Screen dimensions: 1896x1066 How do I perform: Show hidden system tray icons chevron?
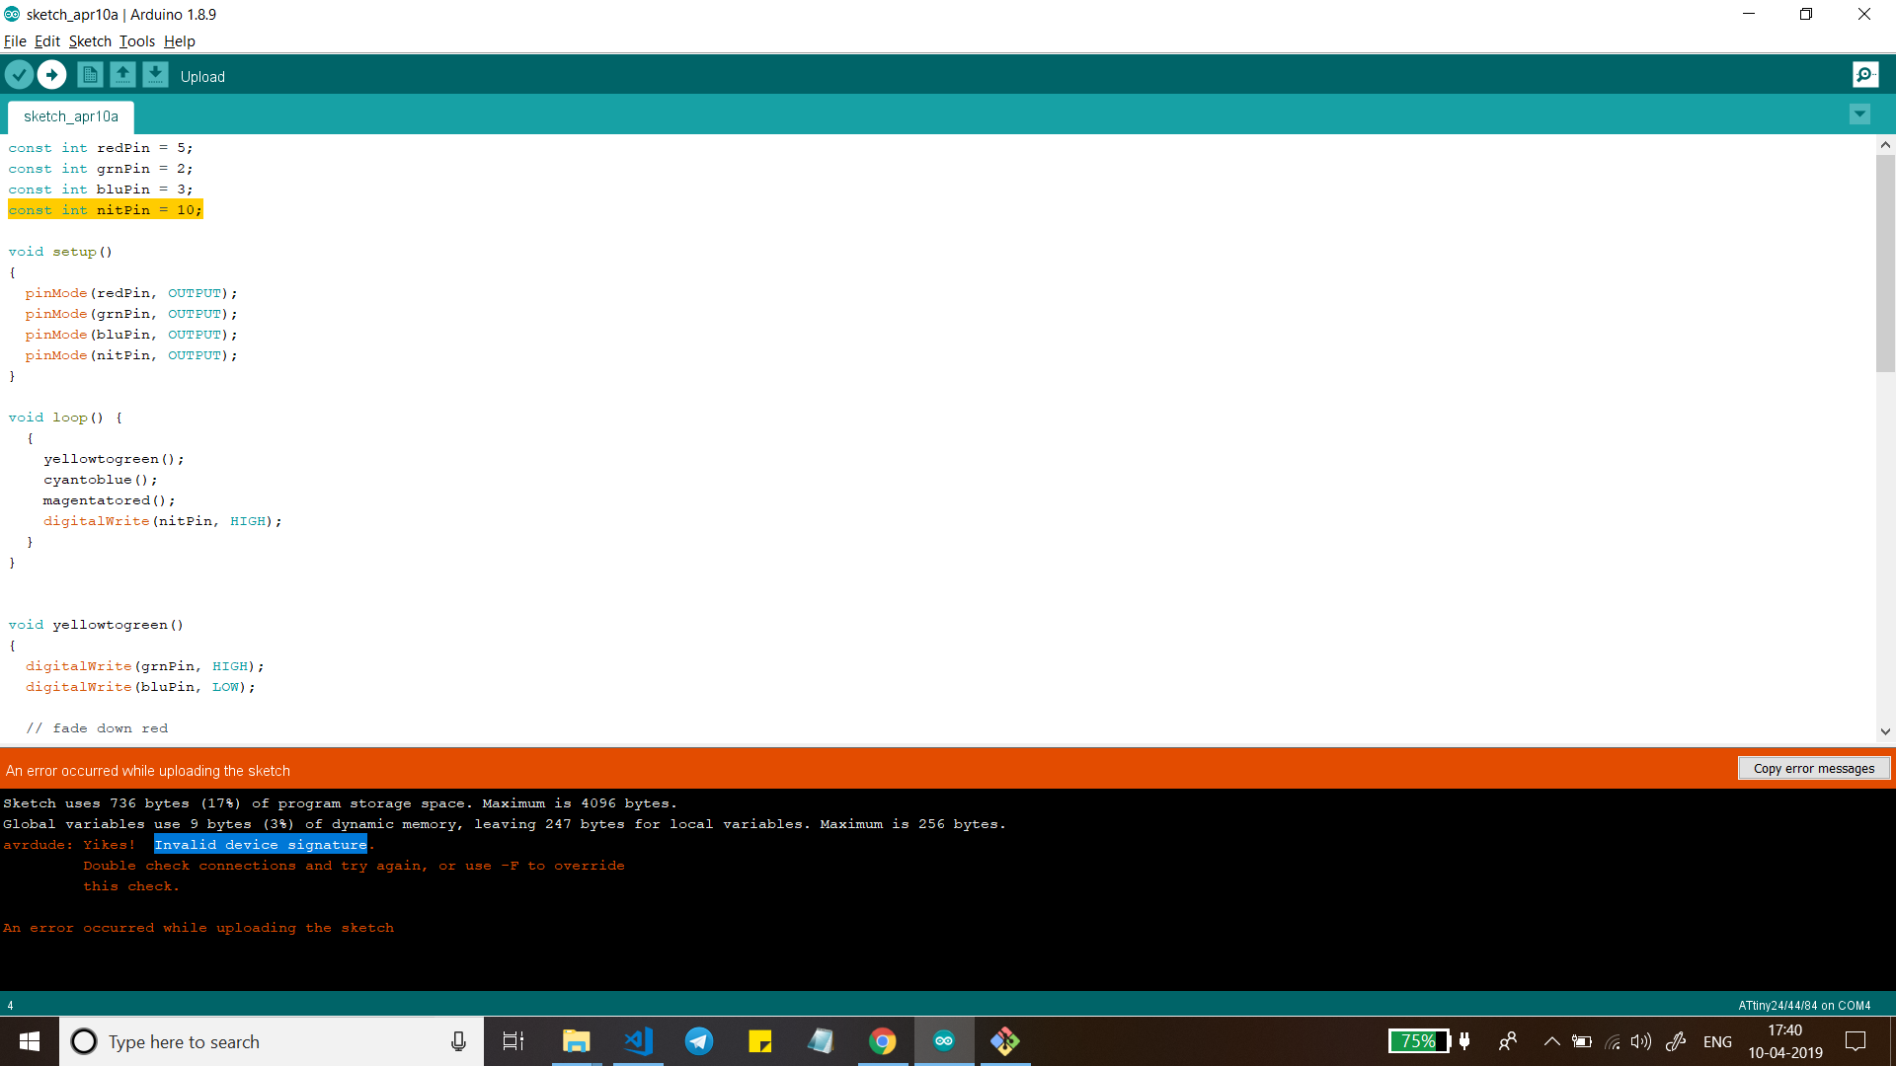click(x=1551, y=1041)
